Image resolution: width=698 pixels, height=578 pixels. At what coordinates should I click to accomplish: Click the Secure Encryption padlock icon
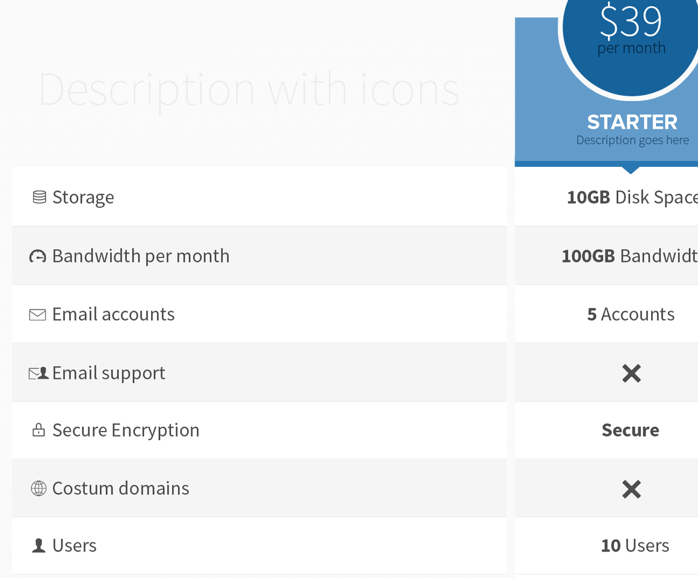[39, 430]
